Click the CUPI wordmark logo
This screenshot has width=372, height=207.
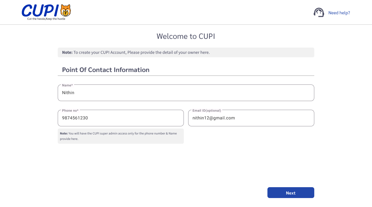[x=40, y=11]
